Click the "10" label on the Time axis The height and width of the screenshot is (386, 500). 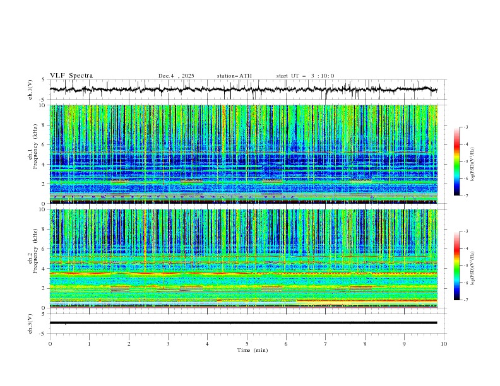point(444,344)
